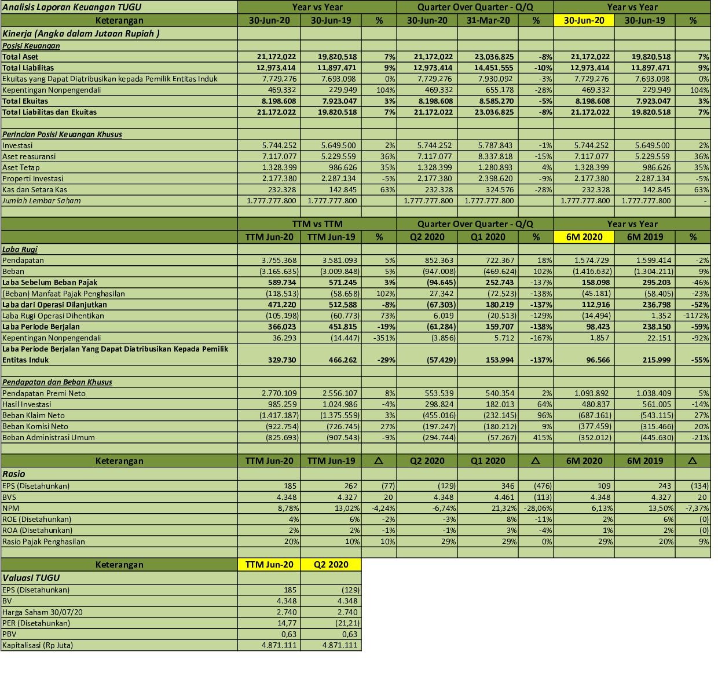
Task: Click the yellow-highlighted "30-Jun-20" column header
Action: click(584, 20)
